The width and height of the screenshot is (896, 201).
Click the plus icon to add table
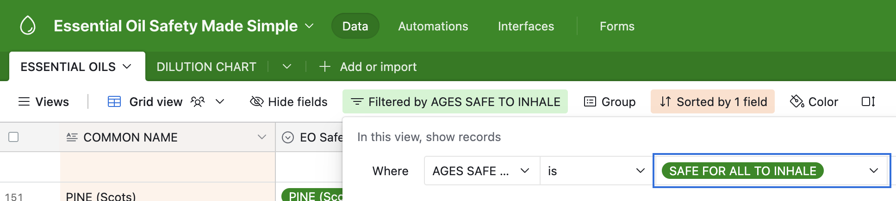coord(325,67)
